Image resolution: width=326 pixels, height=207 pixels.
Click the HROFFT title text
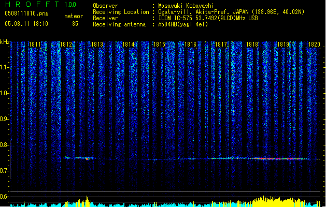(33, 4)
